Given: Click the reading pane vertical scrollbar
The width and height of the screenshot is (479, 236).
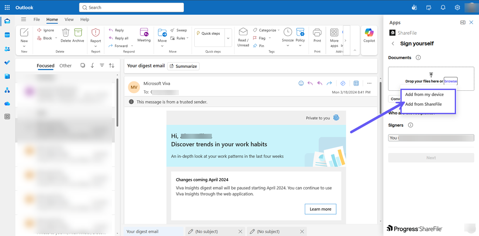Looking at the screenshot, I should pos(380,97).
